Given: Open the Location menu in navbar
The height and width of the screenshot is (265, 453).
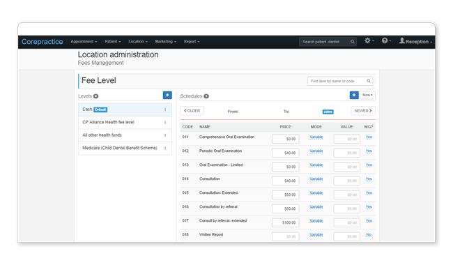Looking at the screenshot, I should pos(138,42).
